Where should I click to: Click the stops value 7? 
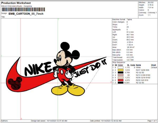coord(127,24)
